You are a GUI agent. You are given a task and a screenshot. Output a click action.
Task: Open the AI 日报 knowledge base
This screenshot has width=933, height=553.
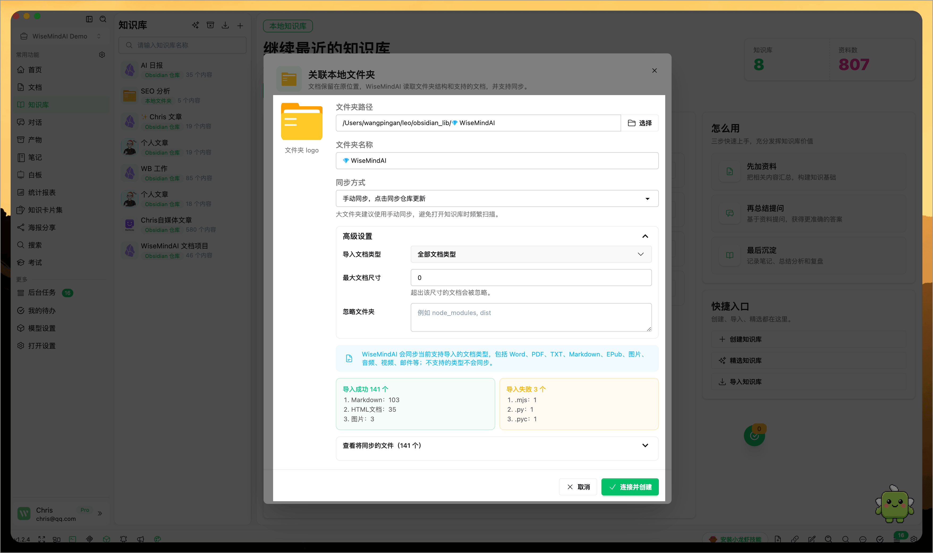pyautogui.click(x=182, y=70)
